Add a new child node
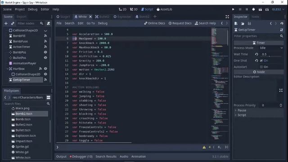Viewport: 288px width, 162px height. tap(6, 23)
